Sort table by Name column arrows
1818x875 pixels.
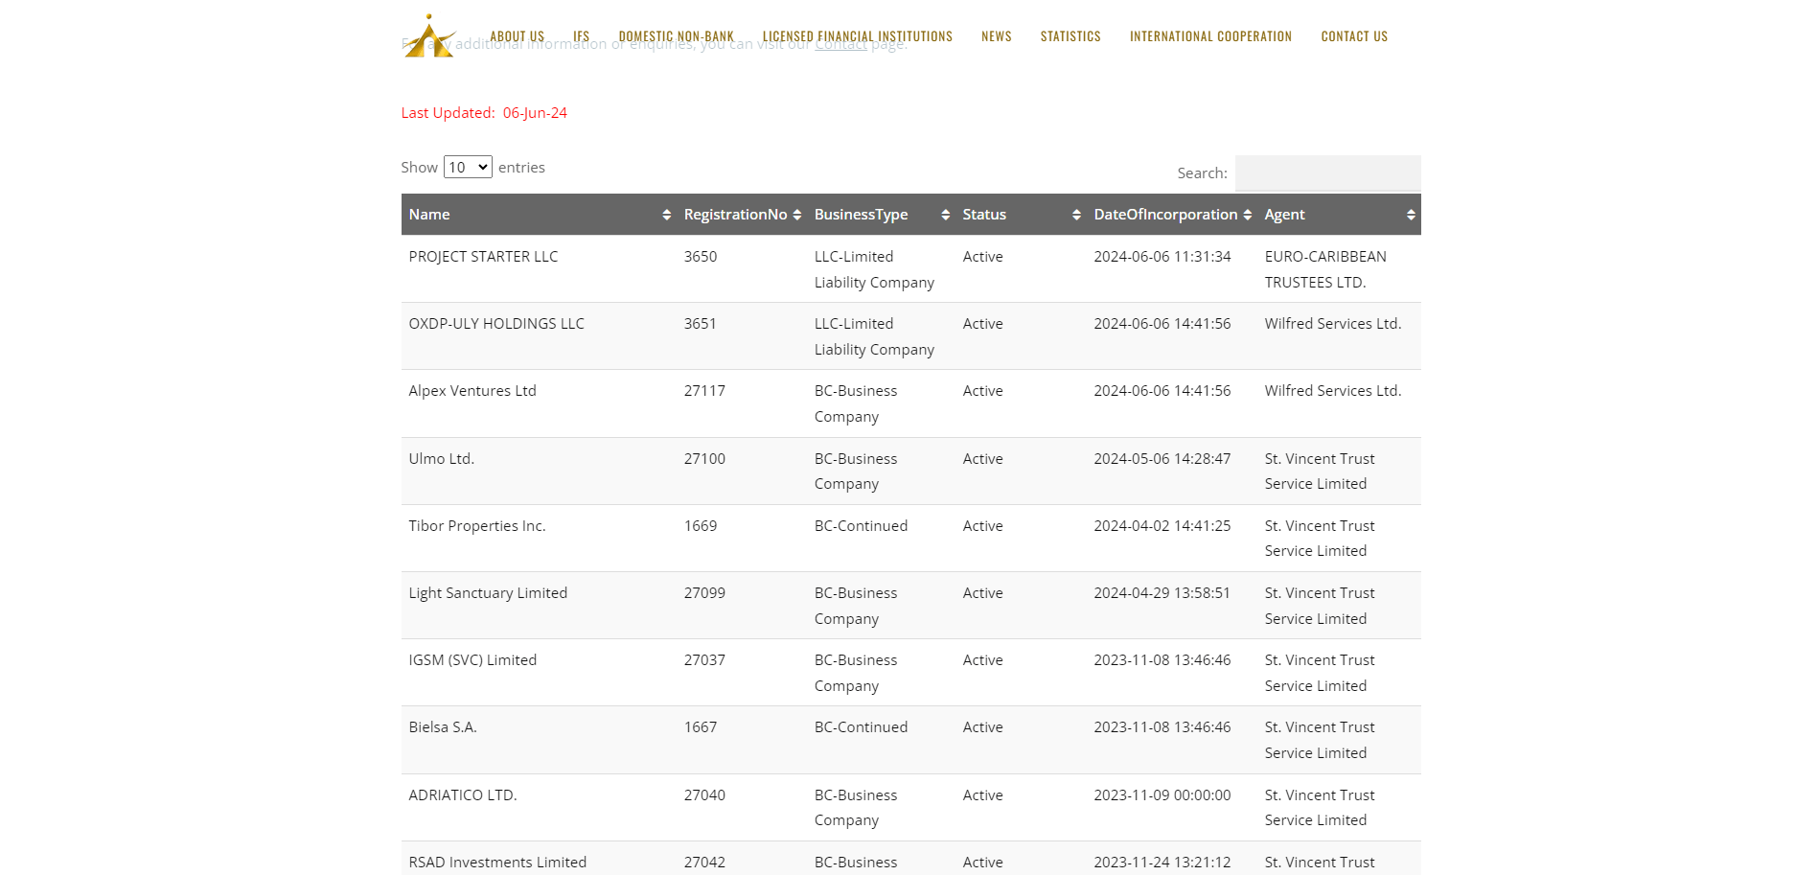click(x=666, y=215)
